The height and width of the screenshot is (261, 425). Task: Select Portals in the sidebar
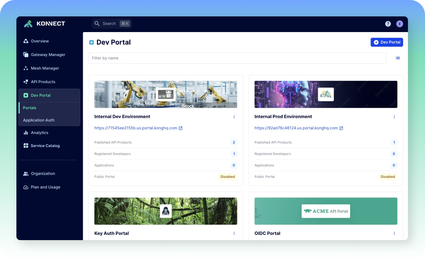(x=30, y=108)
